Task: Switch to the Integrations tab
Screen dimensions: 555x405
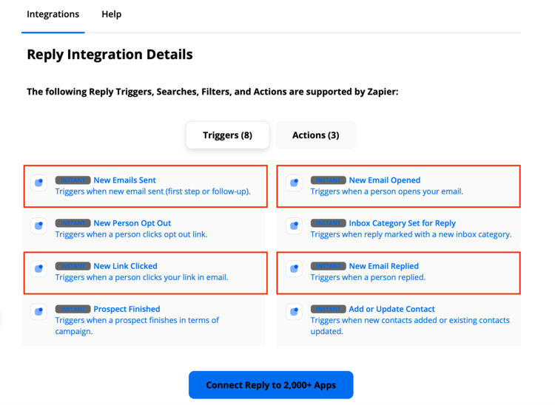Action: 53,14
